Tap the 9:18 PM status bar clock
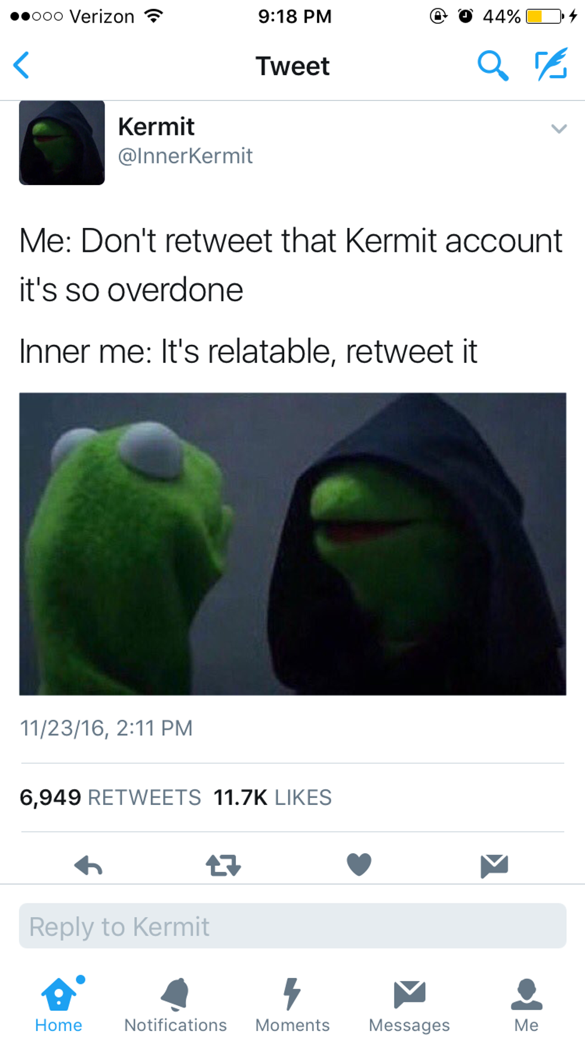Viewport: 585px width, 1040px height. [x=294, y=16]
